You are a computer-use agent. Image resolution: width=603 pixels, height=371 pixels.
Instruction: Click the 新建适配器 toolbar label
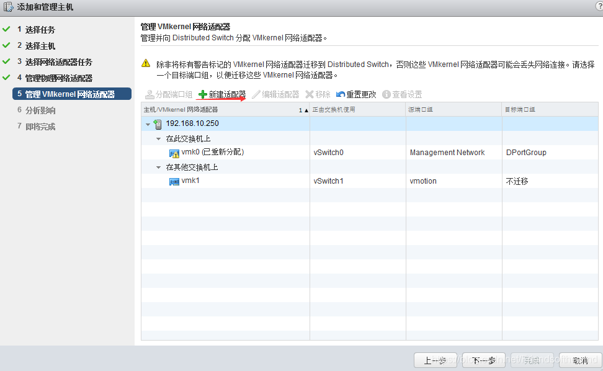[x=227, y=94]
